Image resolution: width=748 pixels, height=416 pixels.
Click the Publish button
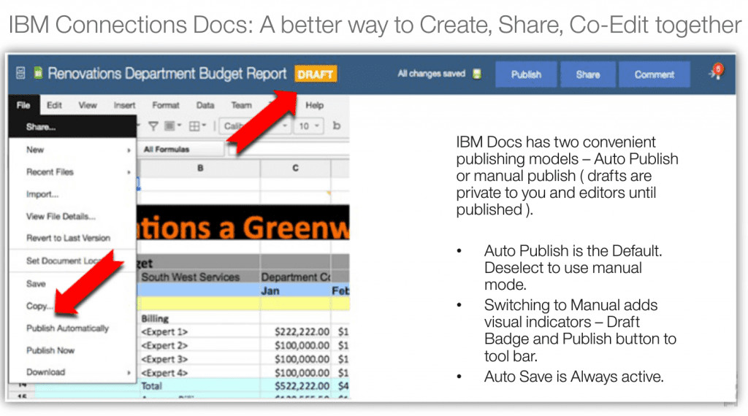point(526,74)
